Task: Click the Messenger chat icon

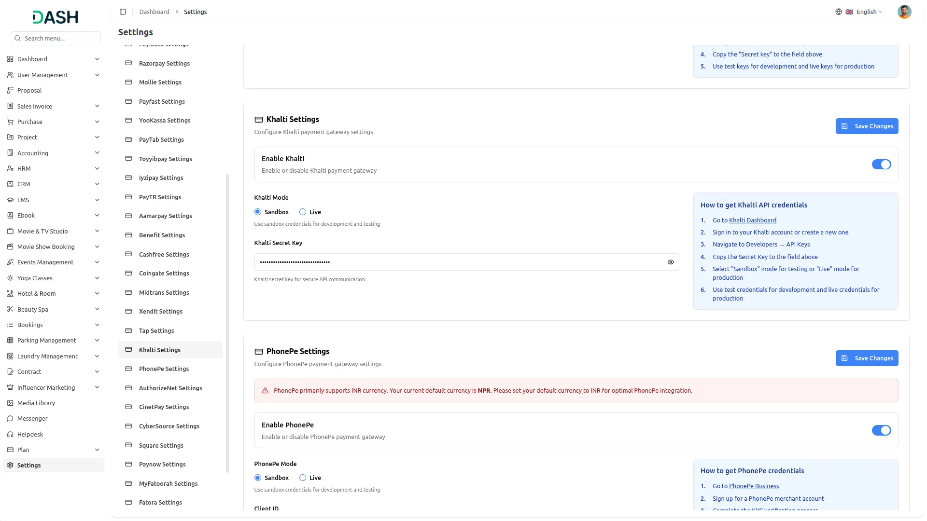Action: point(10,418)
